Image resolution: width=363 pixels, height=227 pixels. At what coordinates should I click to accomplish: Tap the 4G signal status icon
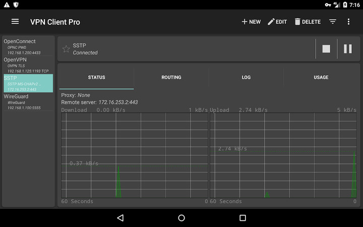(x=337, y=5)
